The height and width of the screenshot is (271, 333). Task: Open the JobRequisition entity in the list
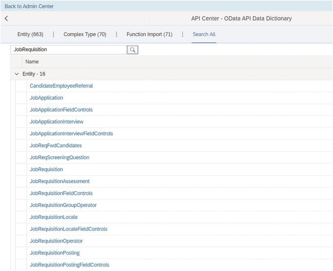click(x=46, y=169)
